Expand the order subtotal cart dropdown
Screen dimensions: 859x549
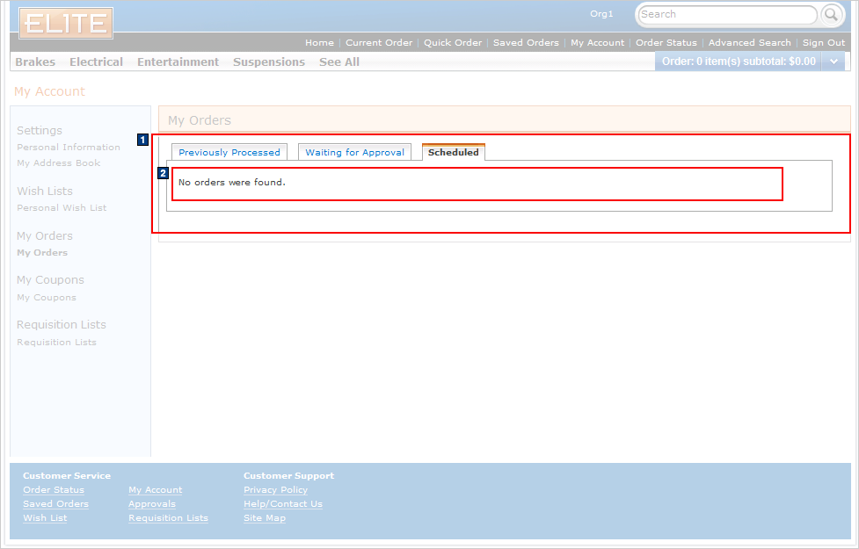point(834,61)
